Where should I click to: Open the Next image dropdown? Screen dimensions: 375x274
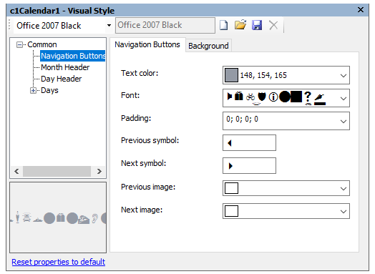pos(344,211)
